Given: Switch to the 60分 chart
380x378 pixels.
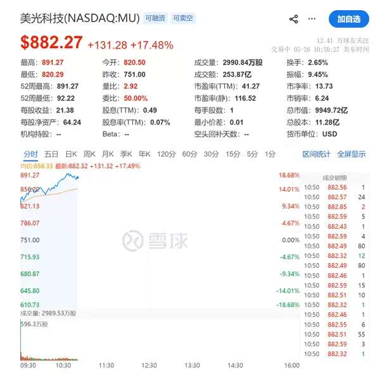Looking at the screenshot, I should click(x=190, y=154).
